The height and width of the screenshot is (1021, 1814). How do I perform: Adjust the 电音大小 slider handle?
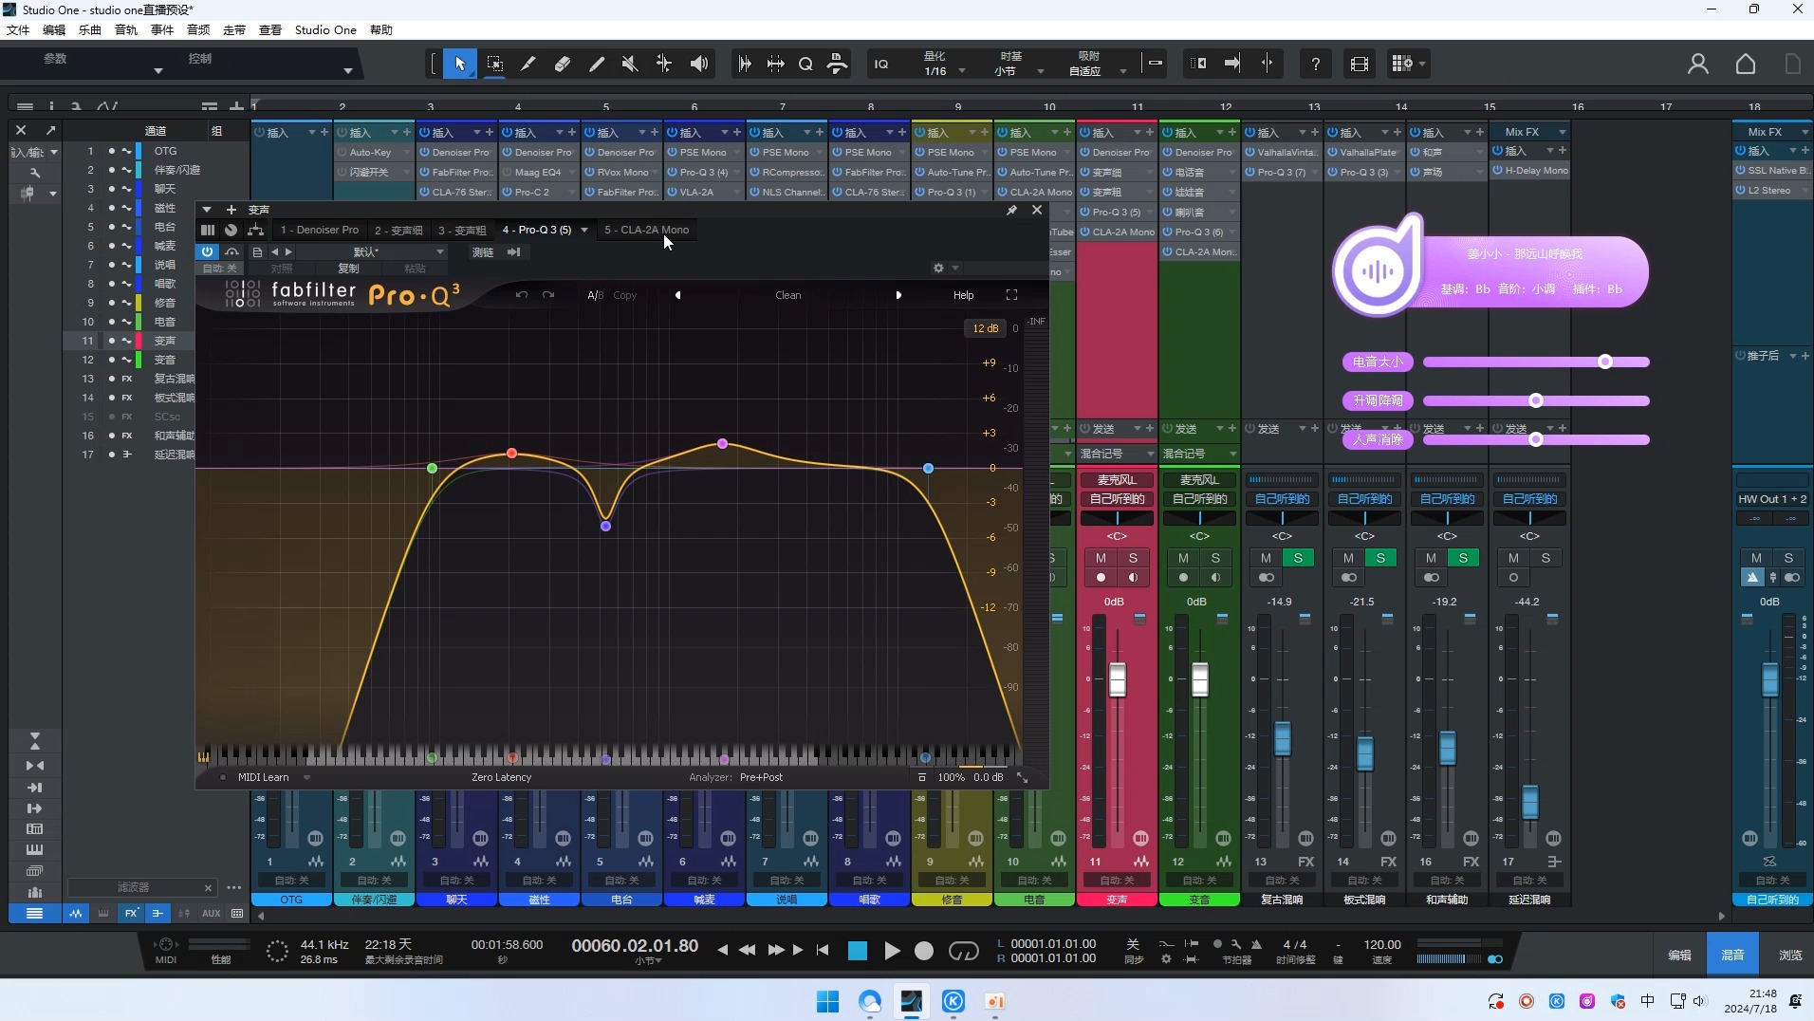click(x=1605, y=362)
